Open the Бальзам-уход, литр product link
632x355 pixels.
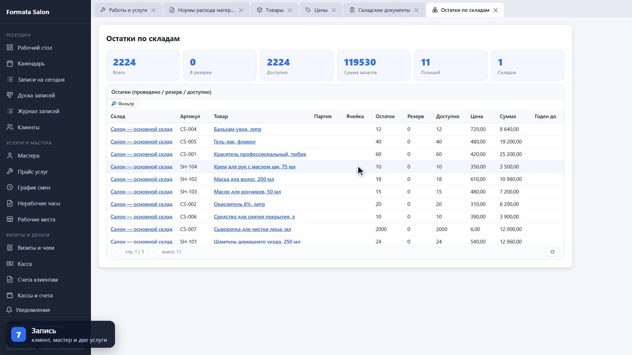click(x=237, y=129)
